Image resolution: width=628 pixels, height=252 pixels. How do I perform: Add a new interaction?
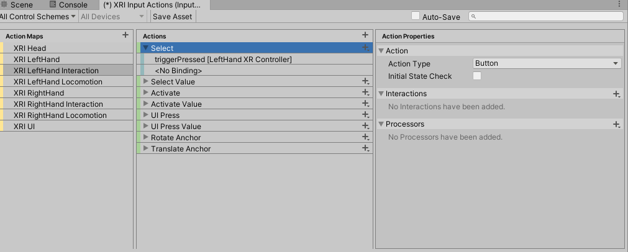[616, 94]
